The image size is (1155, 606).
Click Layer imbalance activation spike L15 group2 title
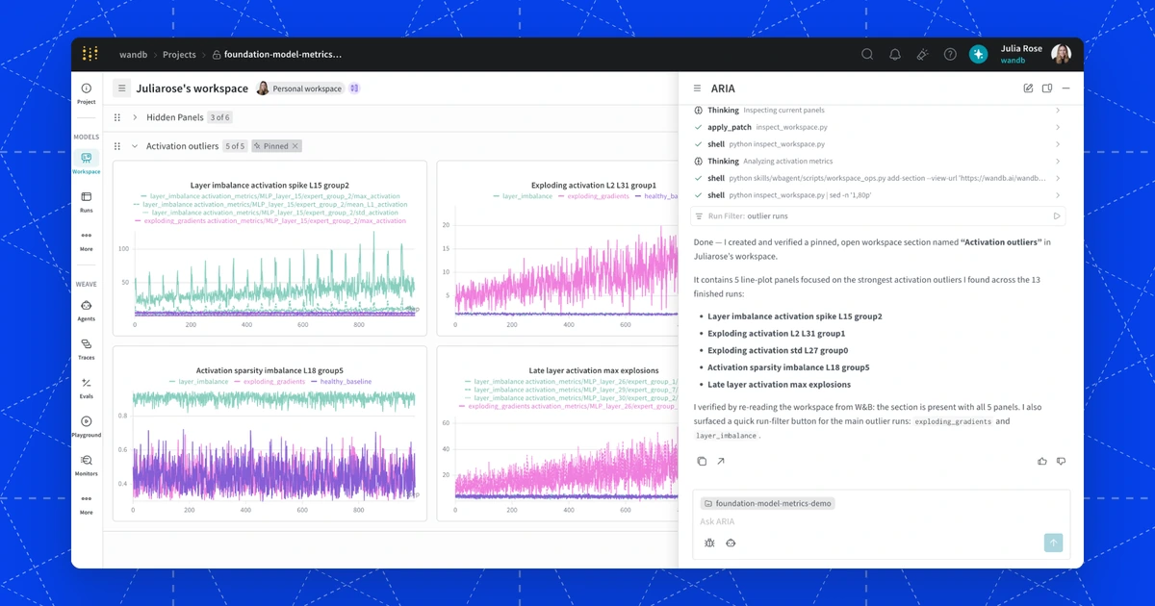click(x=269, y=185)
